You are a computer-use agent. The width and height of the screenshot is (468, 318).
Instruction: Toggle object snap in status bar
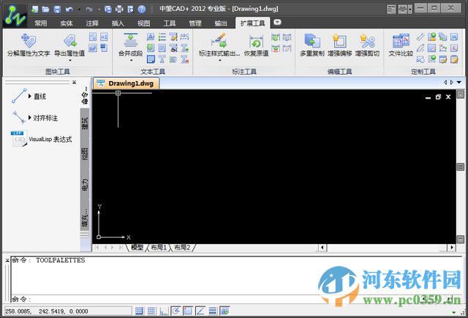click(188, 311)
